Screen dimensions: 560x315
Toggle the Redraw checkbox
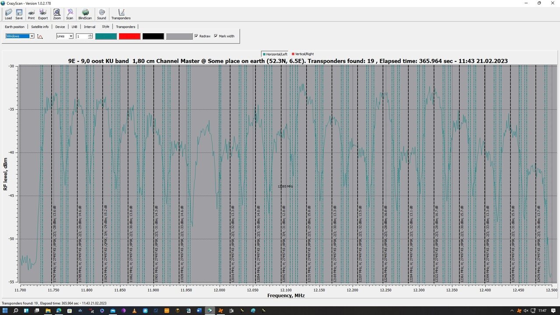coord(196,36)
